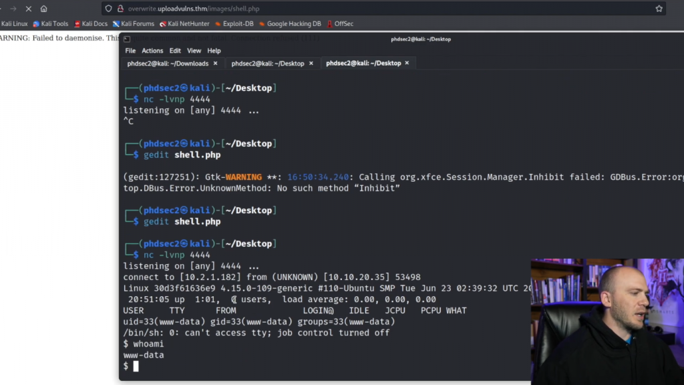Click the 'connect to [10.2.1.182]' line
Screen dimensions: 684x385
[x=272, y=277]
